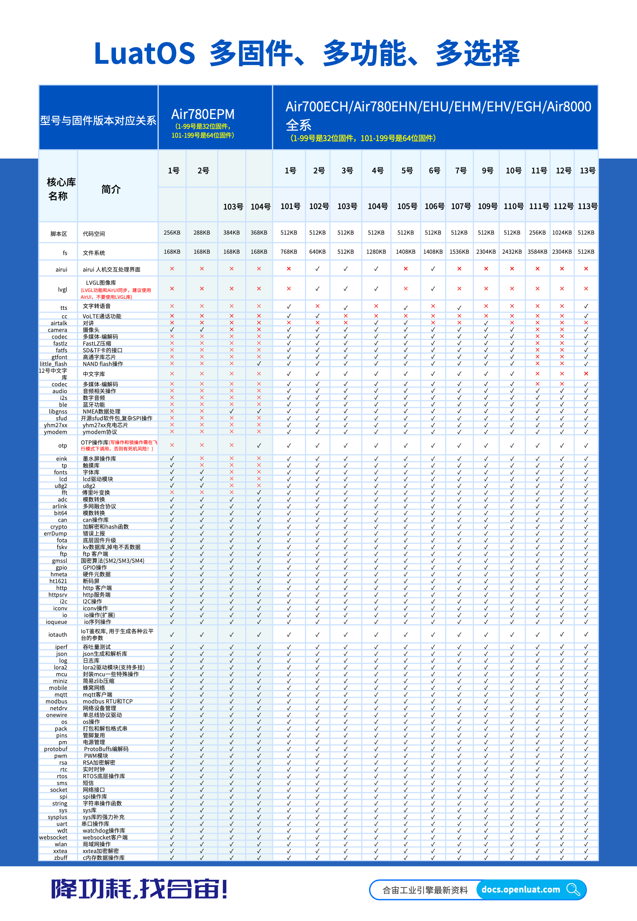Viewport: 637px width, 921px height.
Task: Select the little_flash library row name
Action: [x=54, y=364]
